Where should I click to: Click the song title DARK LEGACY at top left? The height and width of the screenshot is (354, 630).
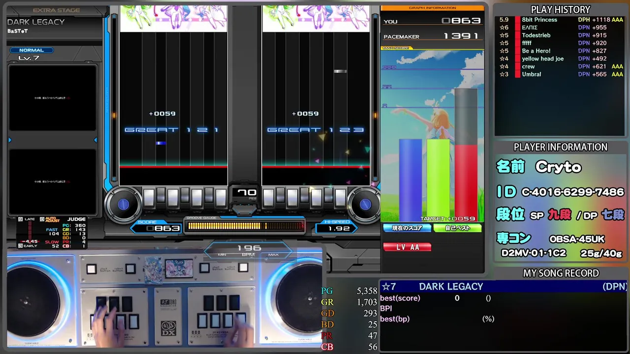coord(36,22)
